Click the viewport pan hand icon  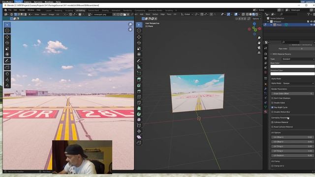pyautogui.click(x=259, y=43)
